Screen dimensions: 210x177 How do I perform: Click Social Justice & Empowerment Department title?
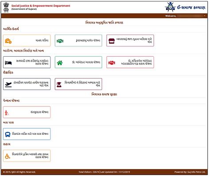pyautogui.click(x=41, y=6)
